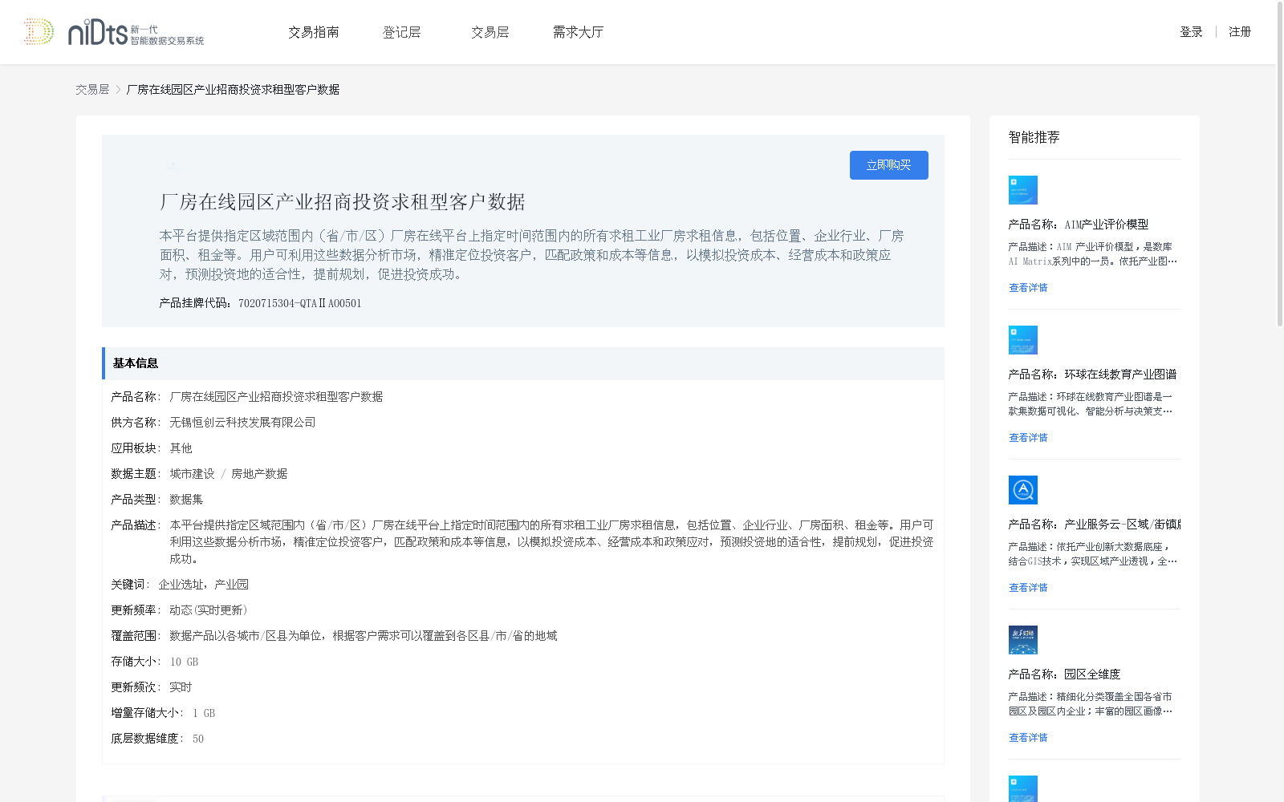Click the 环球在线教育产业图谱 product icon
1284x802 pixels.
(1023, 340)
